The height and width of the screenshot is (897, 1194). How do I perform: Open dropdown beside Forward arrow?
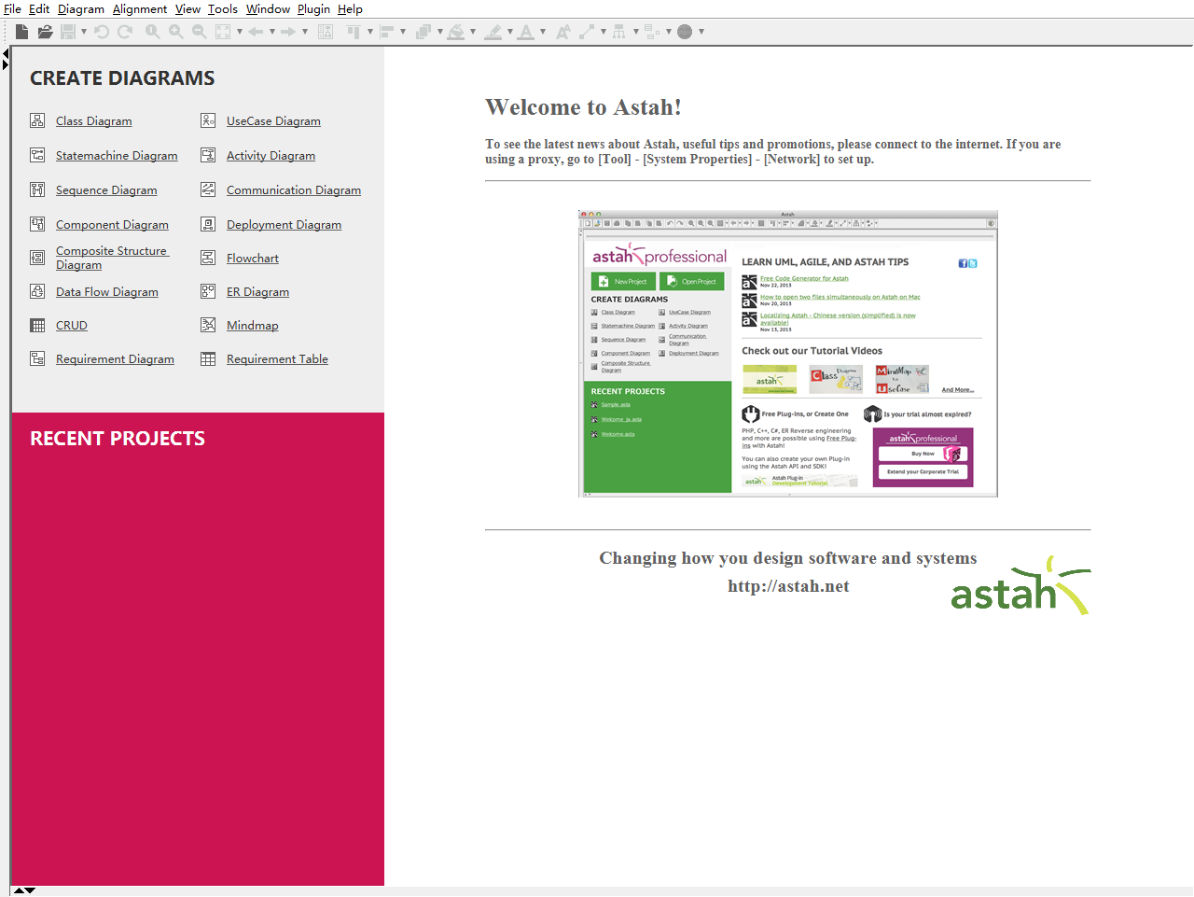tap(305, 32)
